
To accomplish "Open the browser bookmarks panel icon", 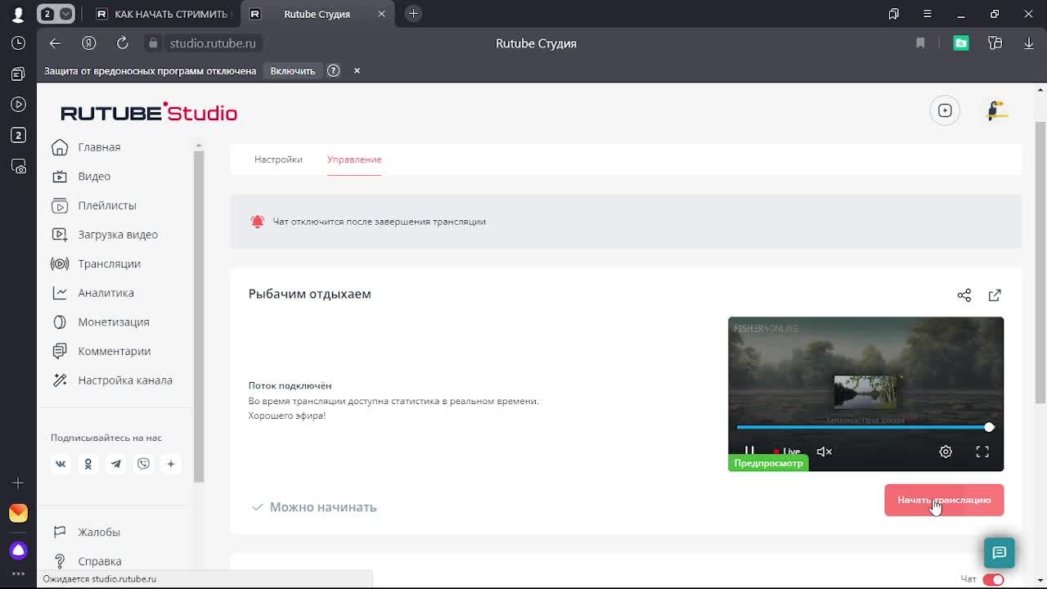I will pyautogui.click(x=893, y=14).
